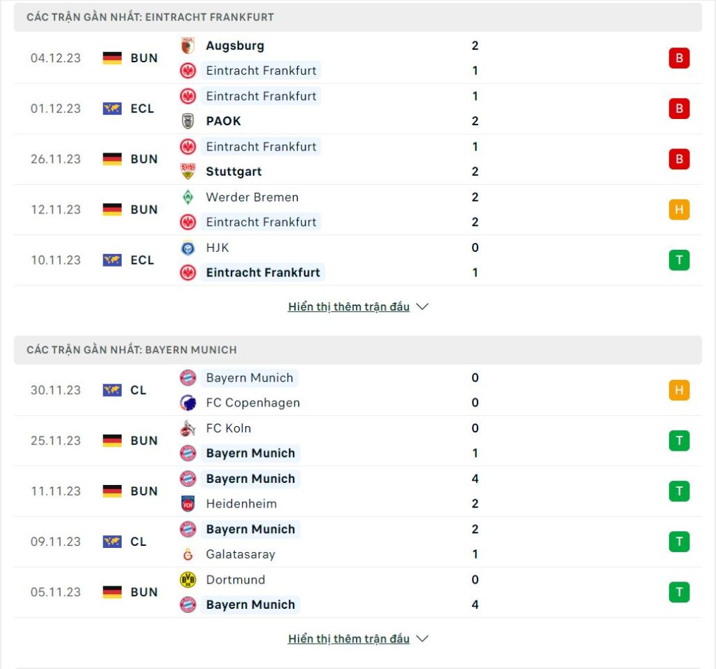Click the Dortmund BVB crest icon

[187, 579]
